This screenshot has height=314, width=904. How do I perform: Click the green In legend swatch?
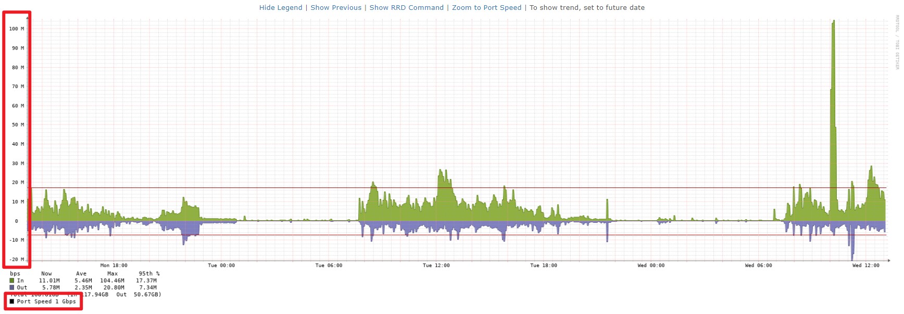(x=12, y=281)
